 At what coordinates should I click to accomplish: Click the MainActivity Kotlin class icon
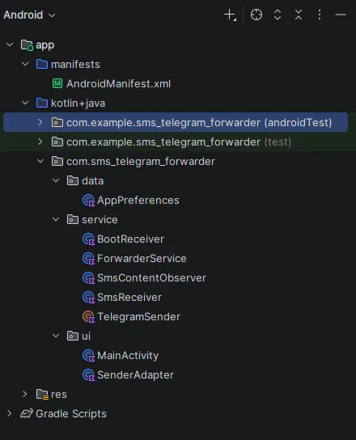point(88,356)
